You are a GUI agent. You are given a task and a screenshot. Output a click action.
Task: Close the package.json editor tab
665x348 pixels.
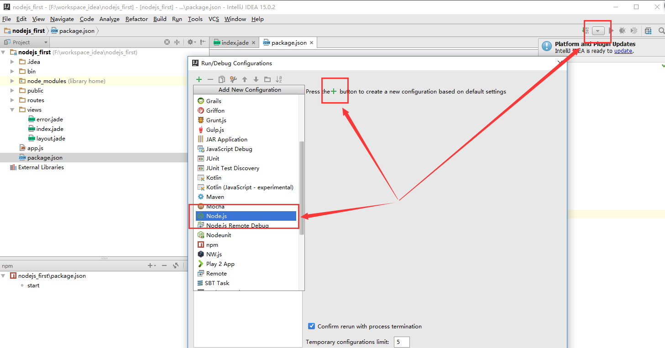tap(311, 42)
